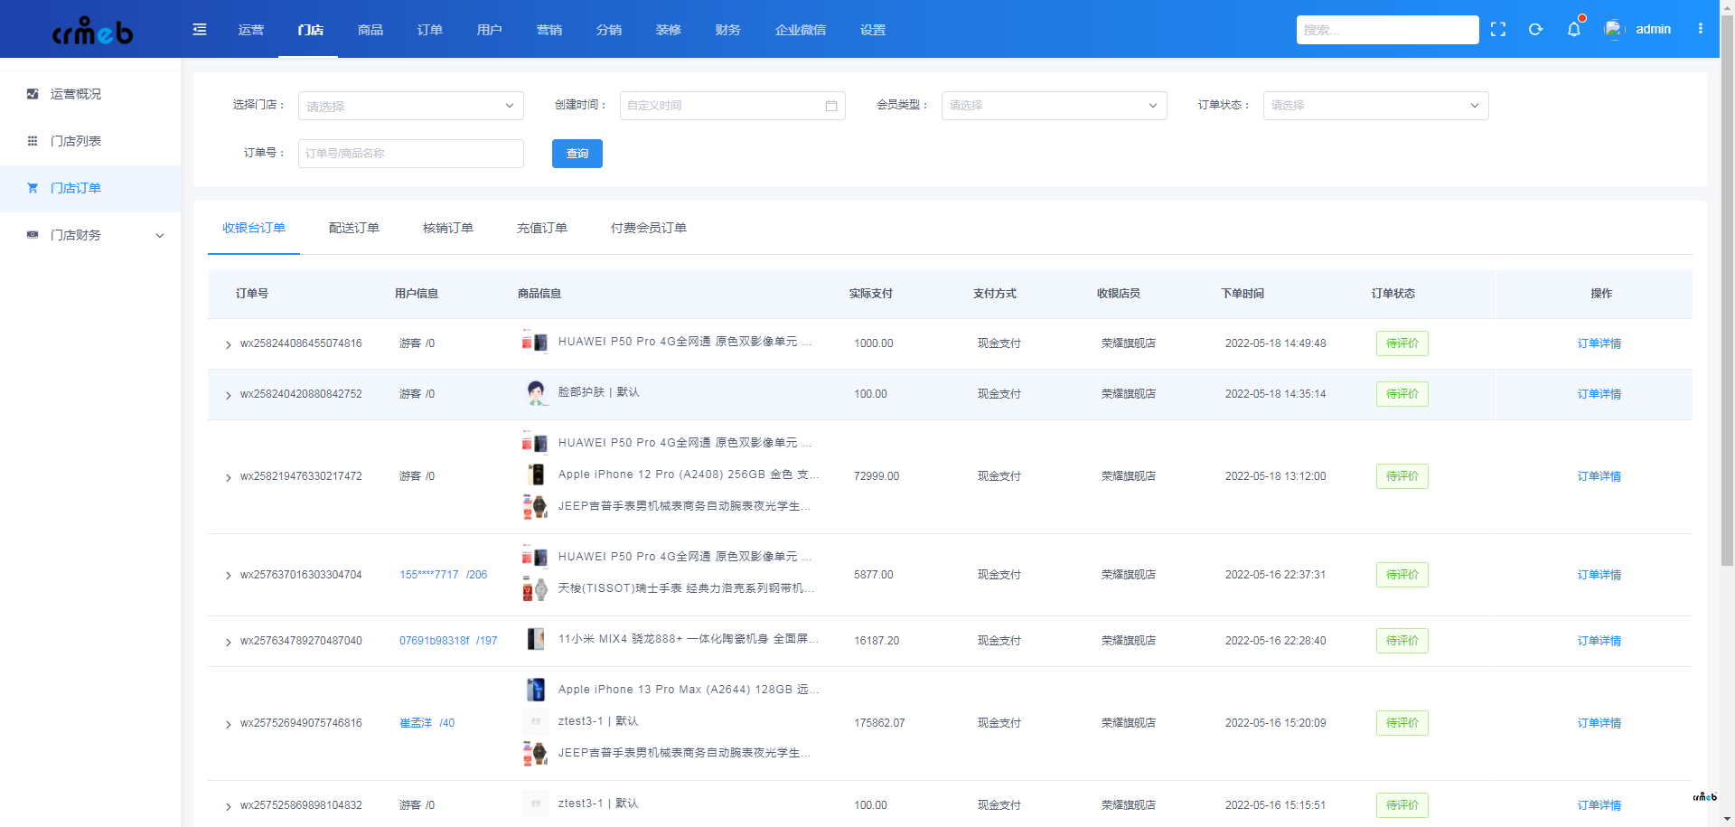This screenshot has width=1735, height=827.
Task: Click the 订单号 input field
Action: [x=411, y=154]
